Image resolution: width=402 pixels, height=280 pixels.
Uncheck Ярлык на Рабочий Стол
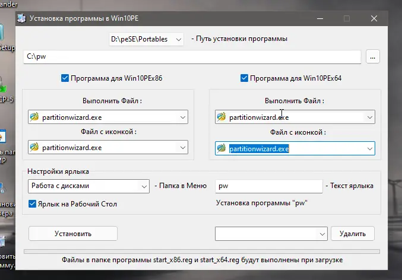(33, 204)
